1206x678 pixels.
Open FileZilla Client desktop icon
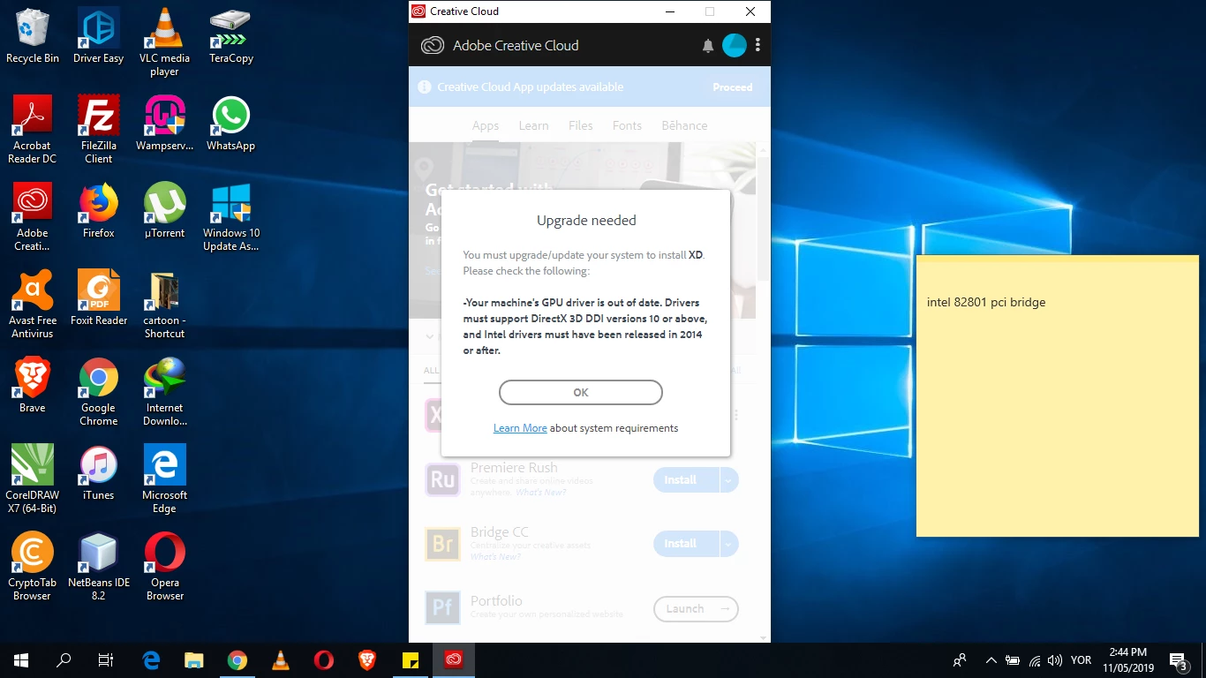point(98,130)
